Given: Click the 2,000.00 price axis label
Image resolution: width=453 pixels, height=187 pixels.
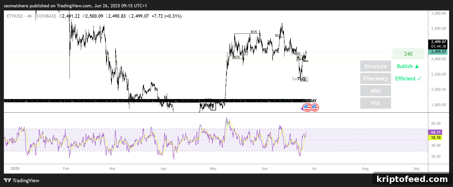Looking at the screenshot, I should tap(439, 89).
